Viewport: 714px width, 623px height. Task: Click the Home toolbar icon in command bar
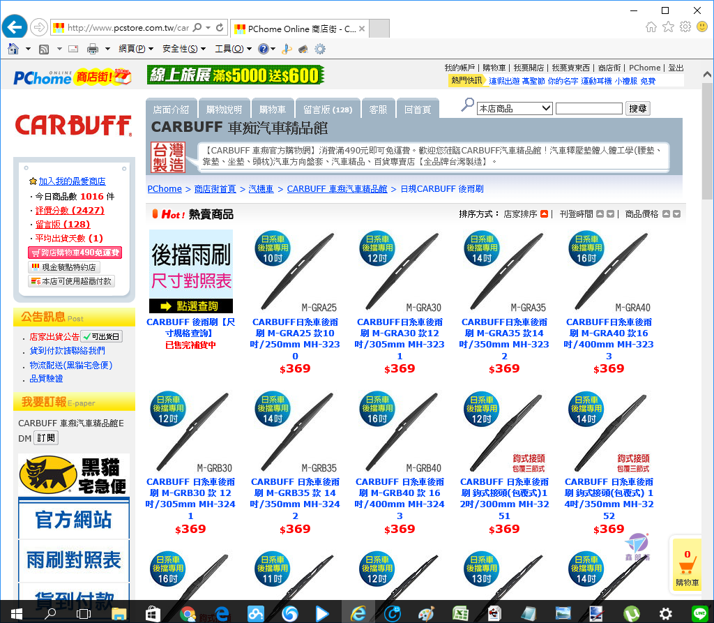point(13,49)
